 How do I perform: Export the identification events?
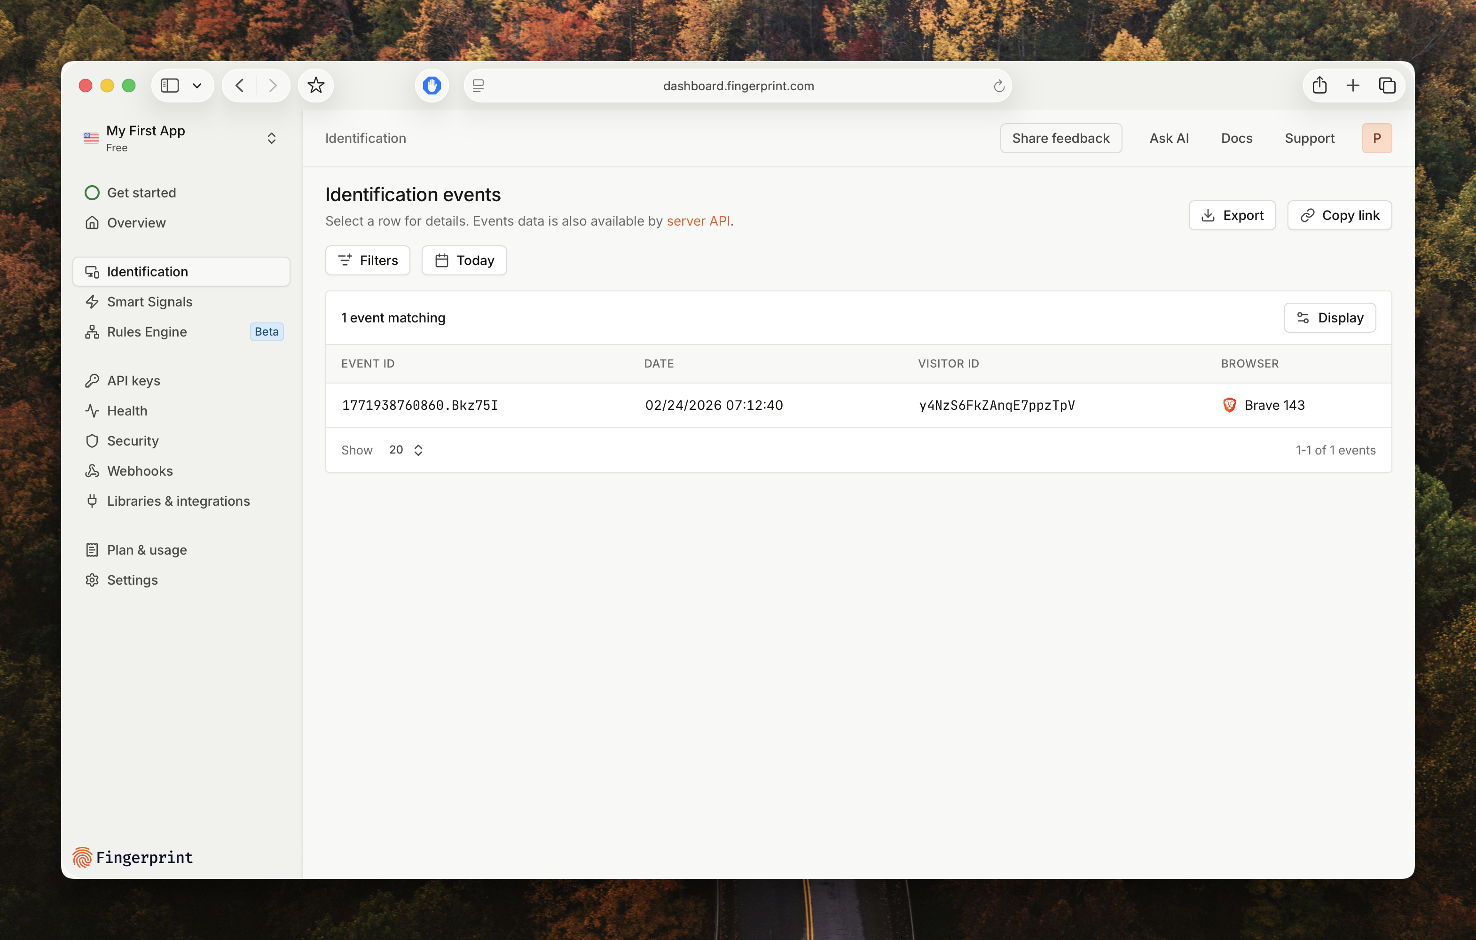1232,215
